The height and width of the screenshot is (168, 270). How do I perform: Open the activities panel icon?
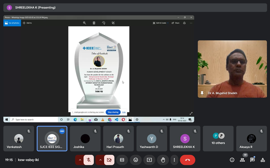pyautogui.click(x=263, y=160)
